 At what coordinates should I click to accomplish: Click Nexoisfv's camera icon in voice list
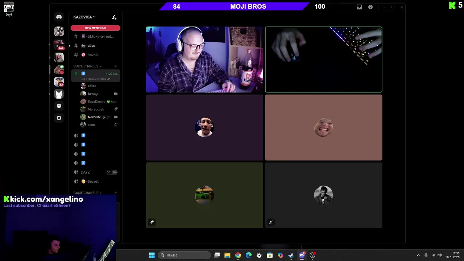[x=116, y=117]
